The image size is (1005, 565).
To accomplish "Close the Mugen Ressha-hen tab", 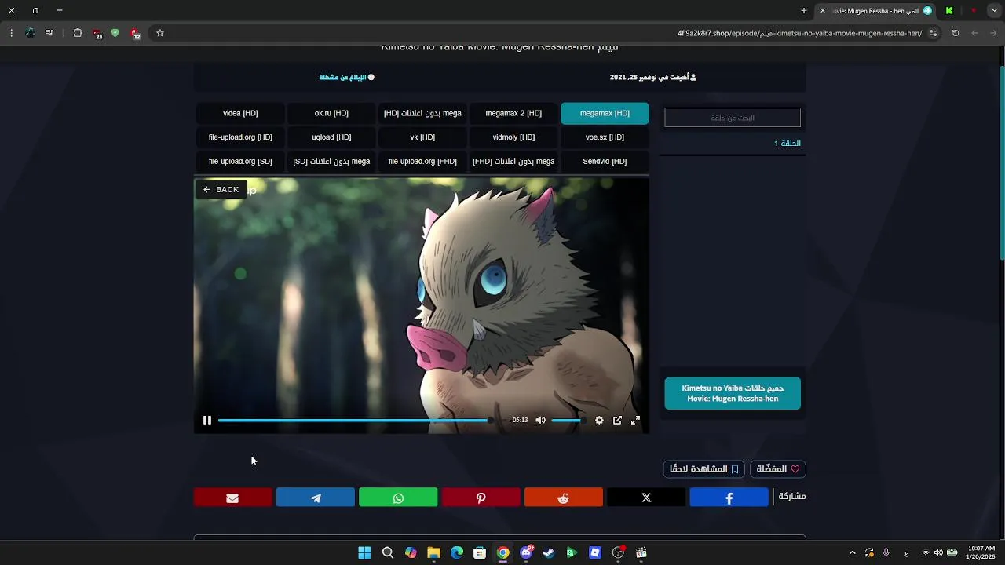I will [x=823, y=11].
